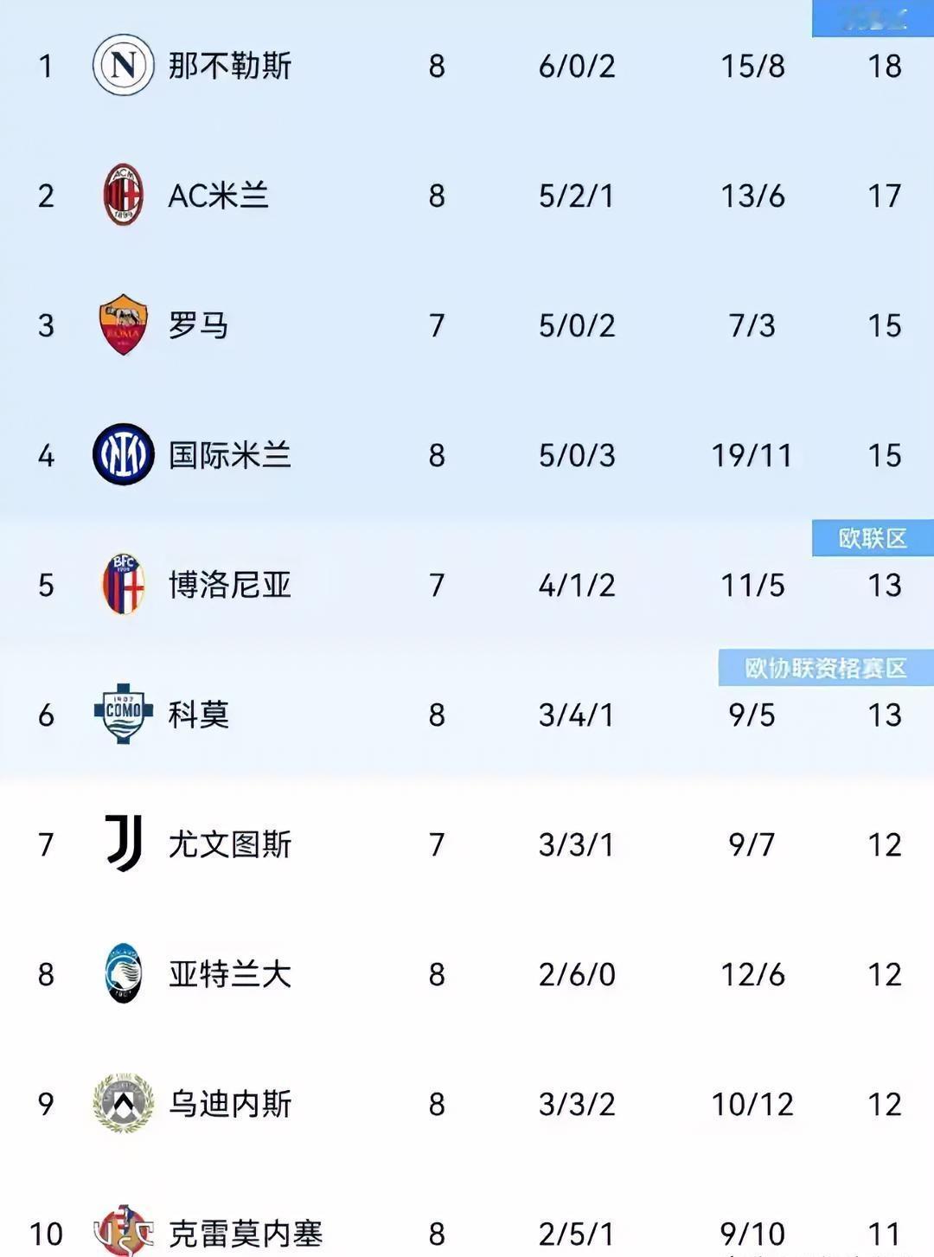Tap the 欧协联资格赛区 zone label
The width and height of the screenshot is (934, 1257).
tap(825, 668)
